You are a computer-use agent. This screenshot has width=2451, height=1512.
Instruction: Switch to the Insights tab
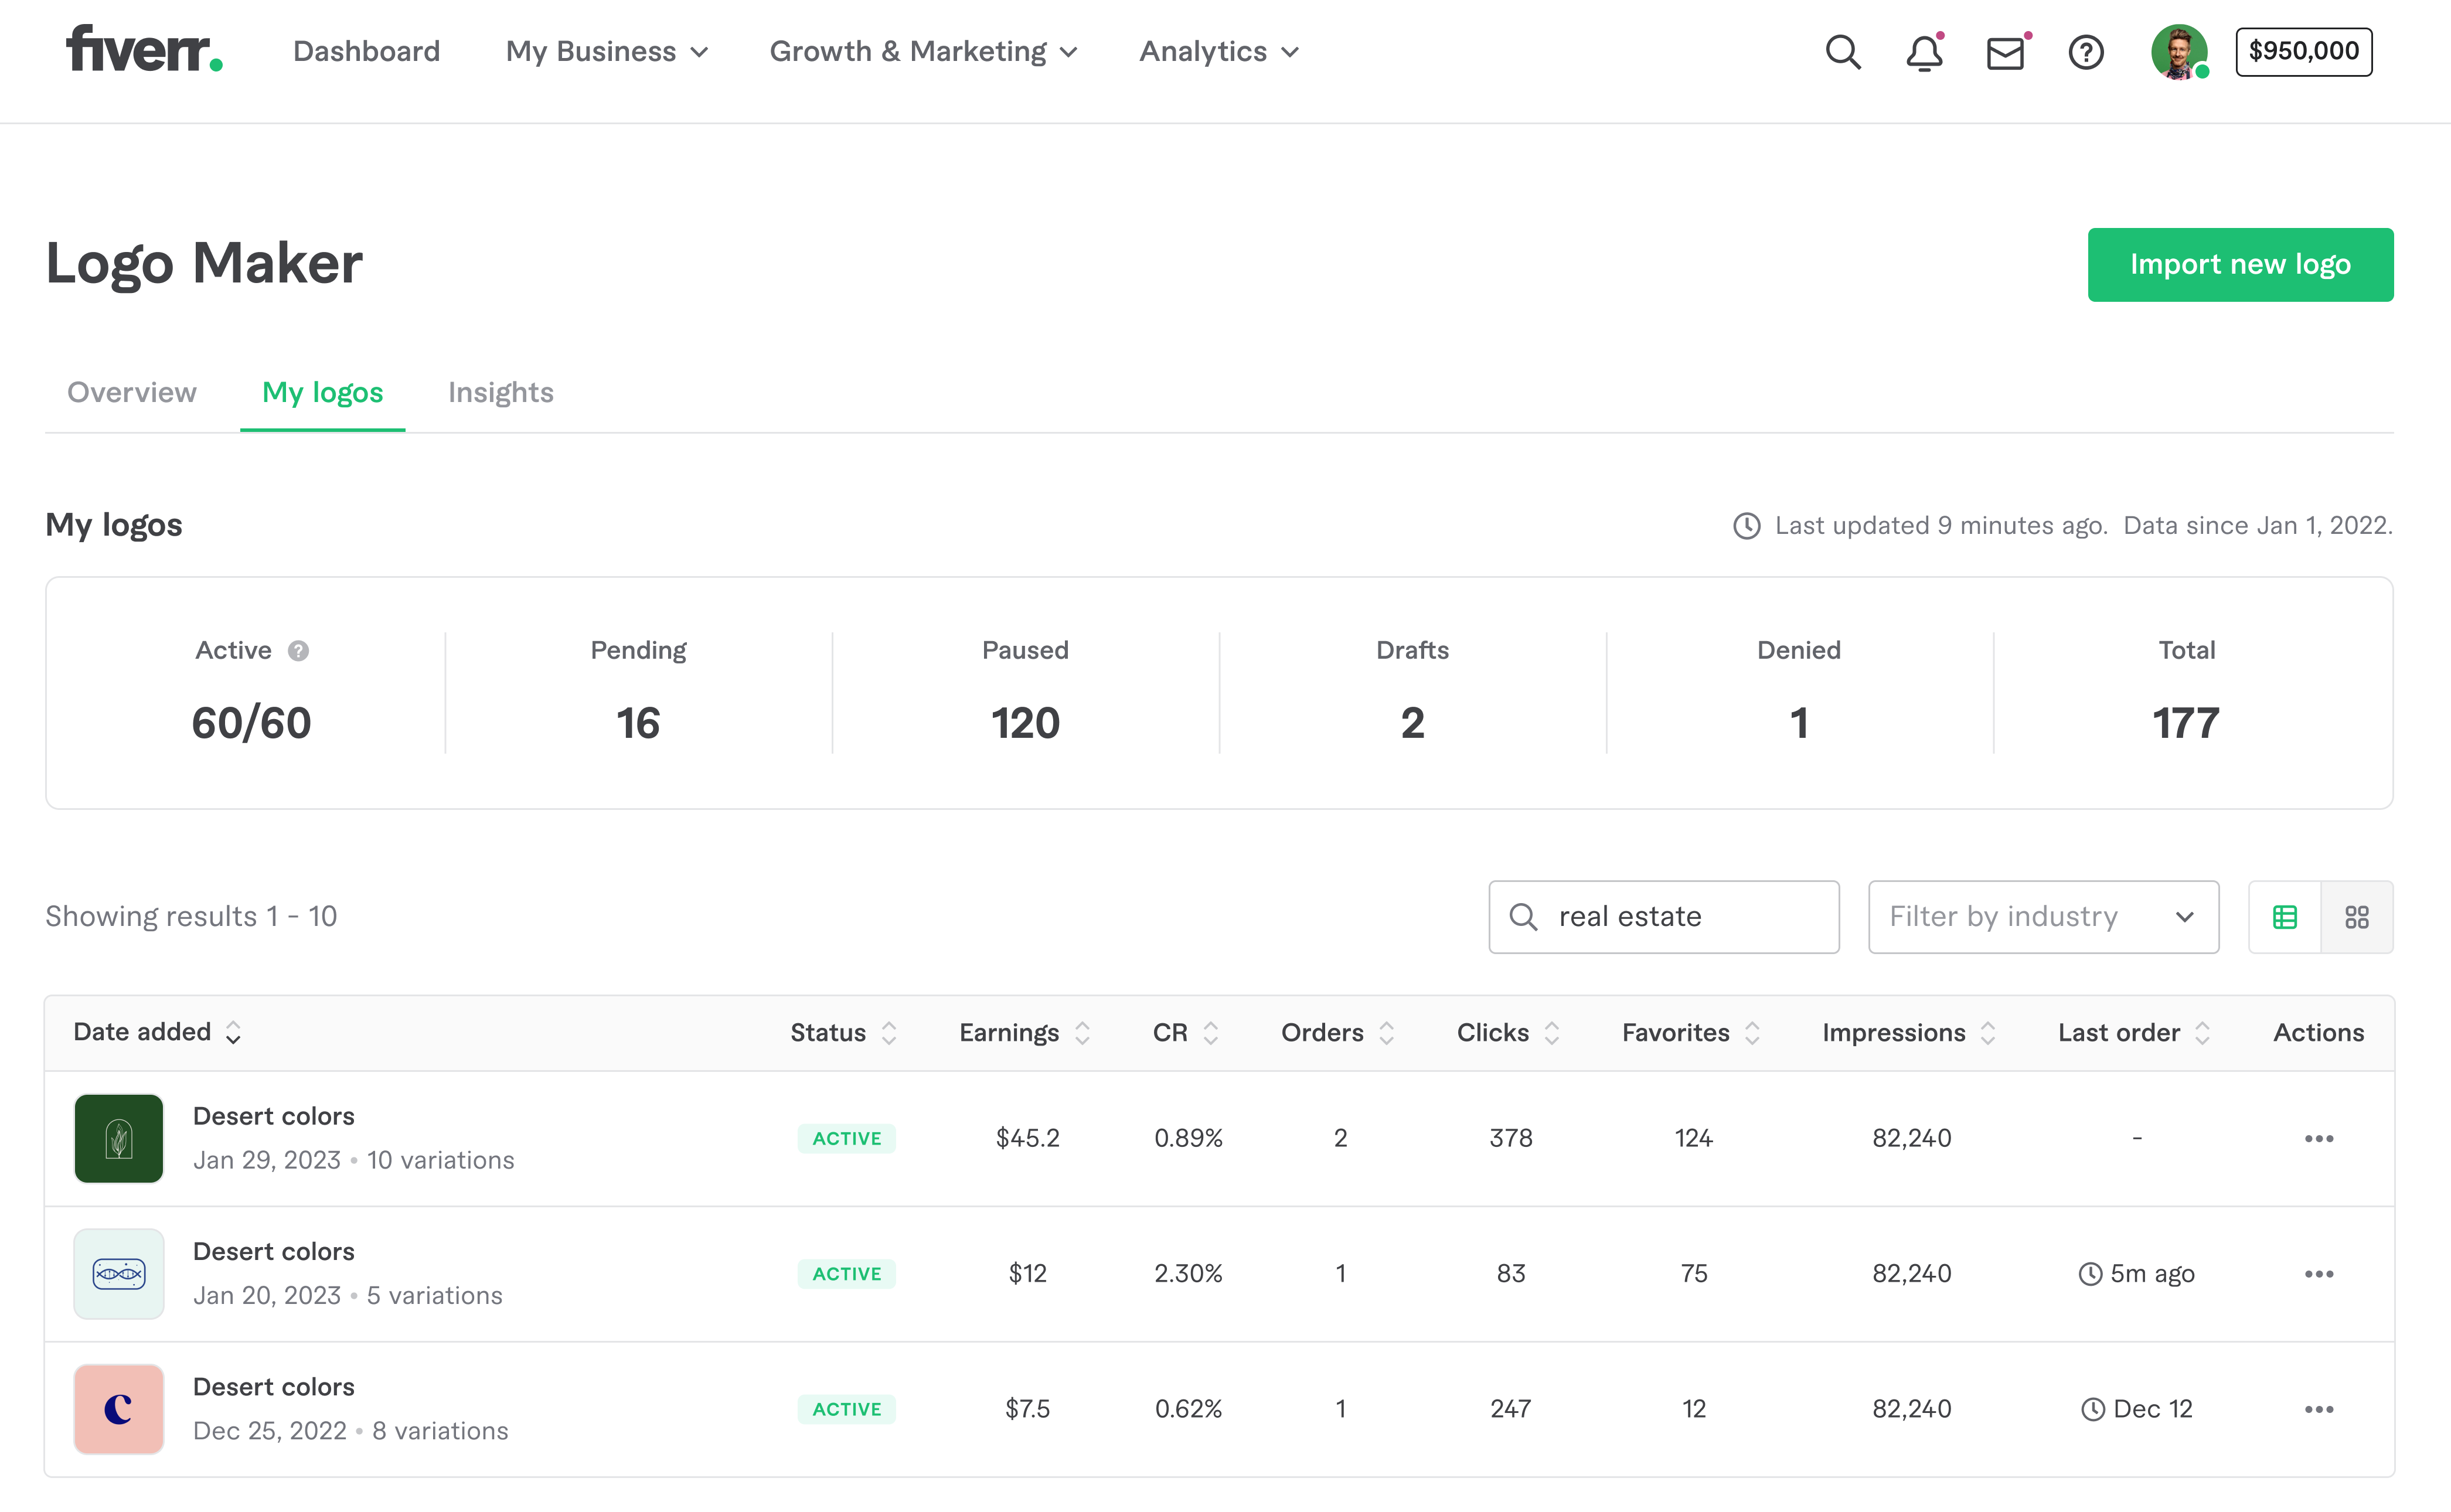(500, 392)
